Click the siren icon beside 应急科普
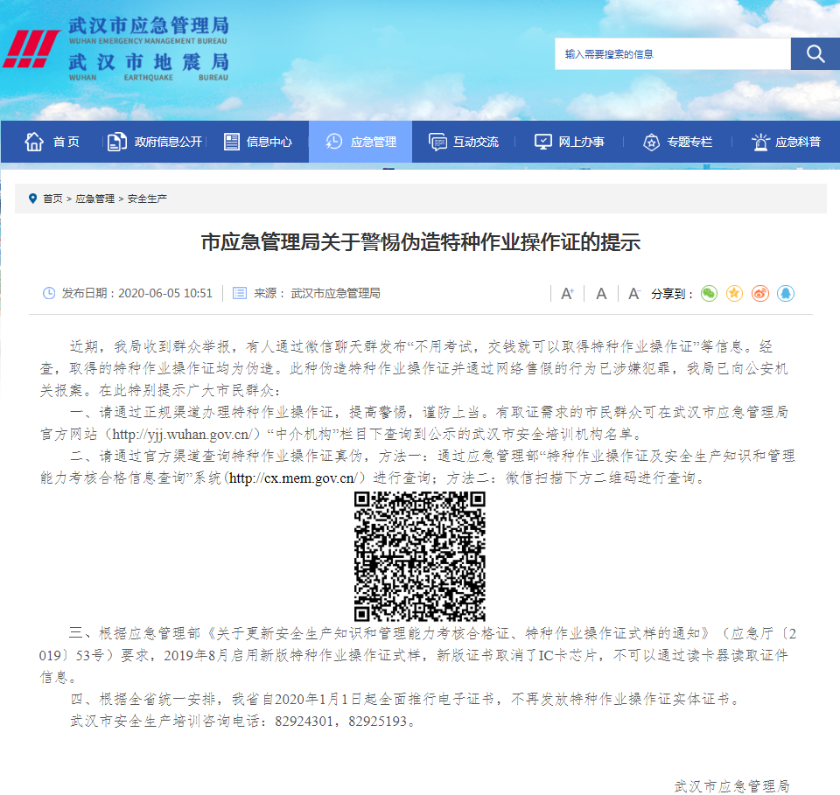 (760, 142)
